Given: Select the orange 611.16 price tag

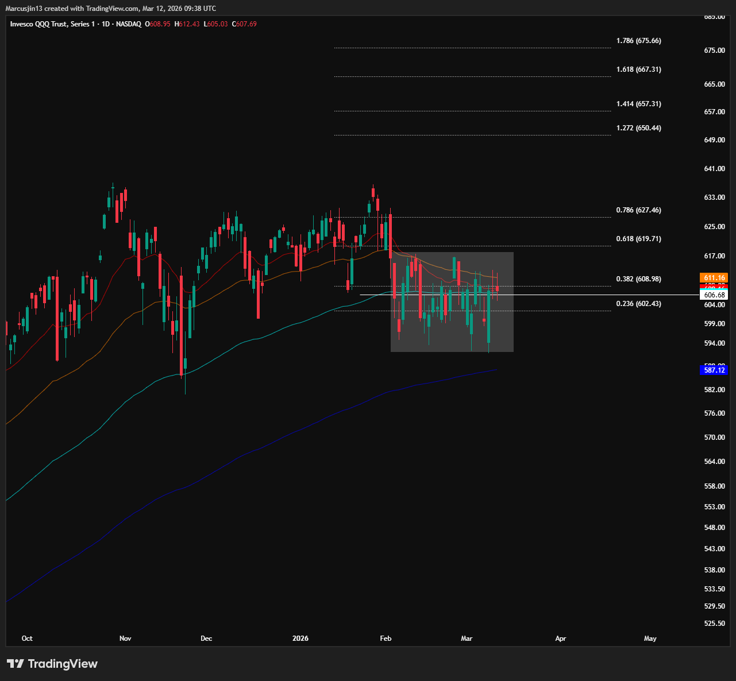Looking at the screenshot, I should click(x=714, y=278).
